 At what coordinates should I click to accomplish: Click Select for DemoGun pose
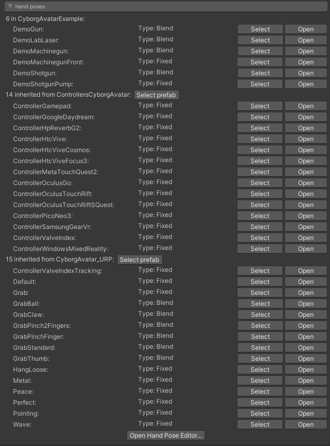(x=260, y=29)
